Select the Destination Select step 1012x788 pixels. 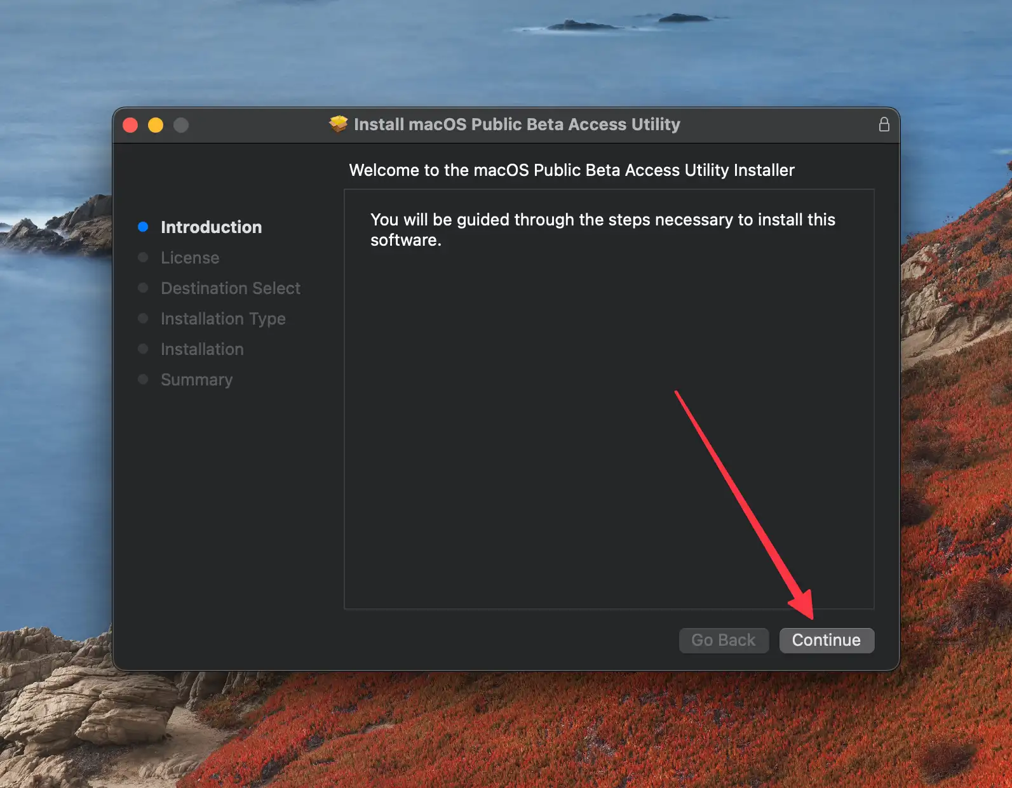(231, 288)
